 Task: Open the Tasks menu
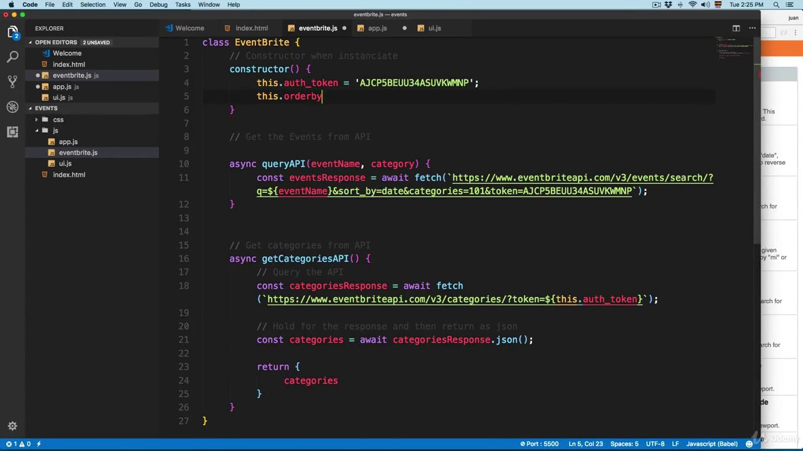pyautogui.click(x=183, y=4)
